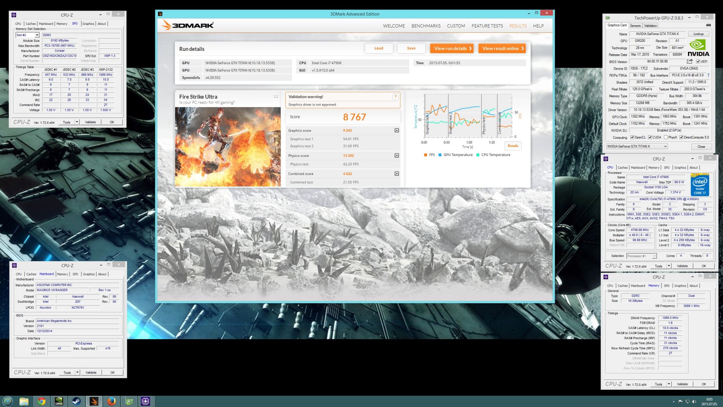Click the network tray icon

pos(687,402)
